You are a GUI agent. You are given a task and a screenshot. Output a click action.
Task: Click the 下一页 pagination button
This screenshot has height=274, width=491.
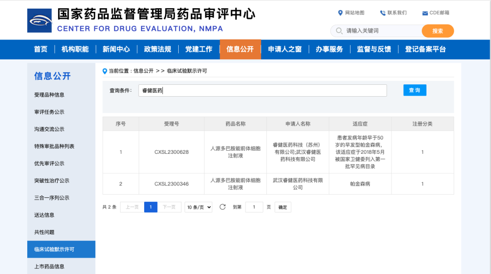(x=169, y=207)
